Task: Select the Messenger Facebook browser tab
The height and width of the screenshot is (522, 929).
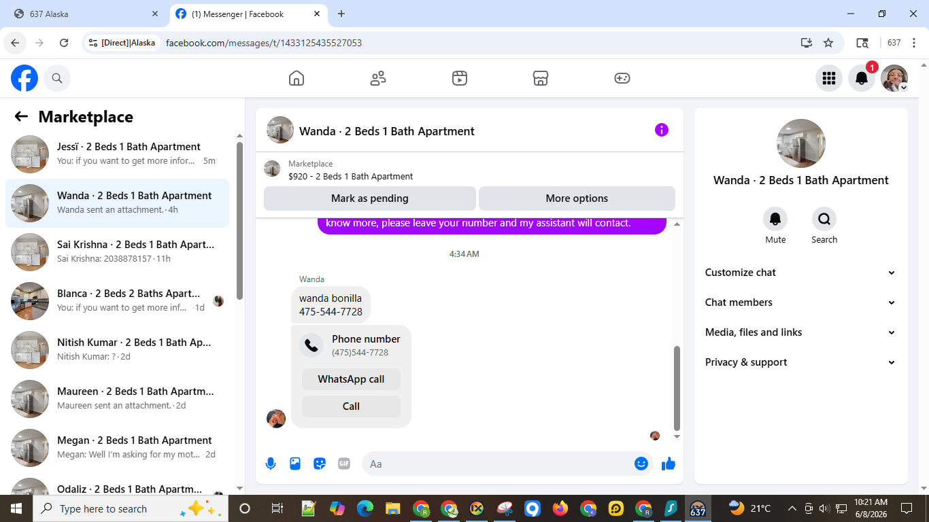Action: coord(248,14)
